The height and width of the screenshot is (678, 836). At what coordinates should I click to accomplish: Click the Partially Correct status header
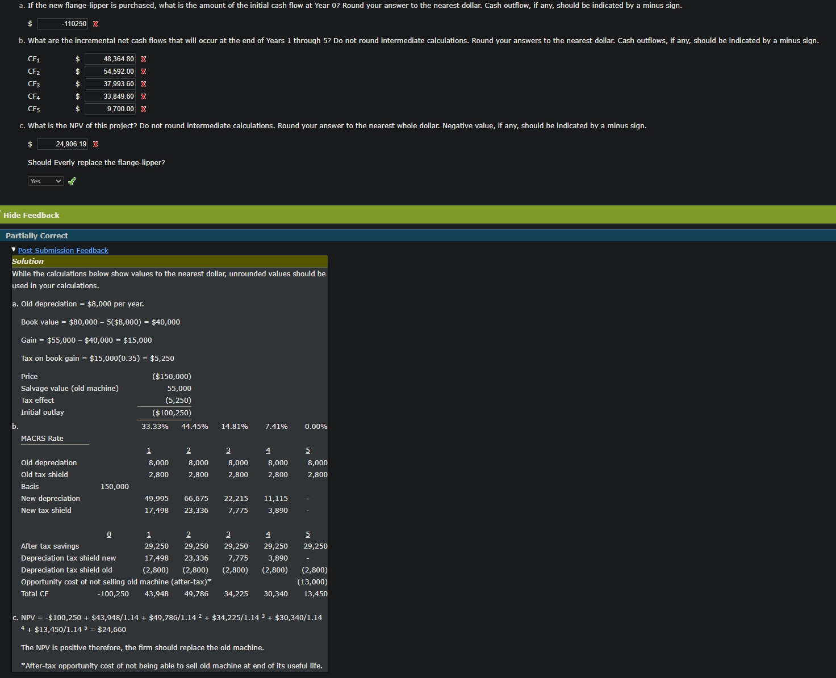coord(37,235)
